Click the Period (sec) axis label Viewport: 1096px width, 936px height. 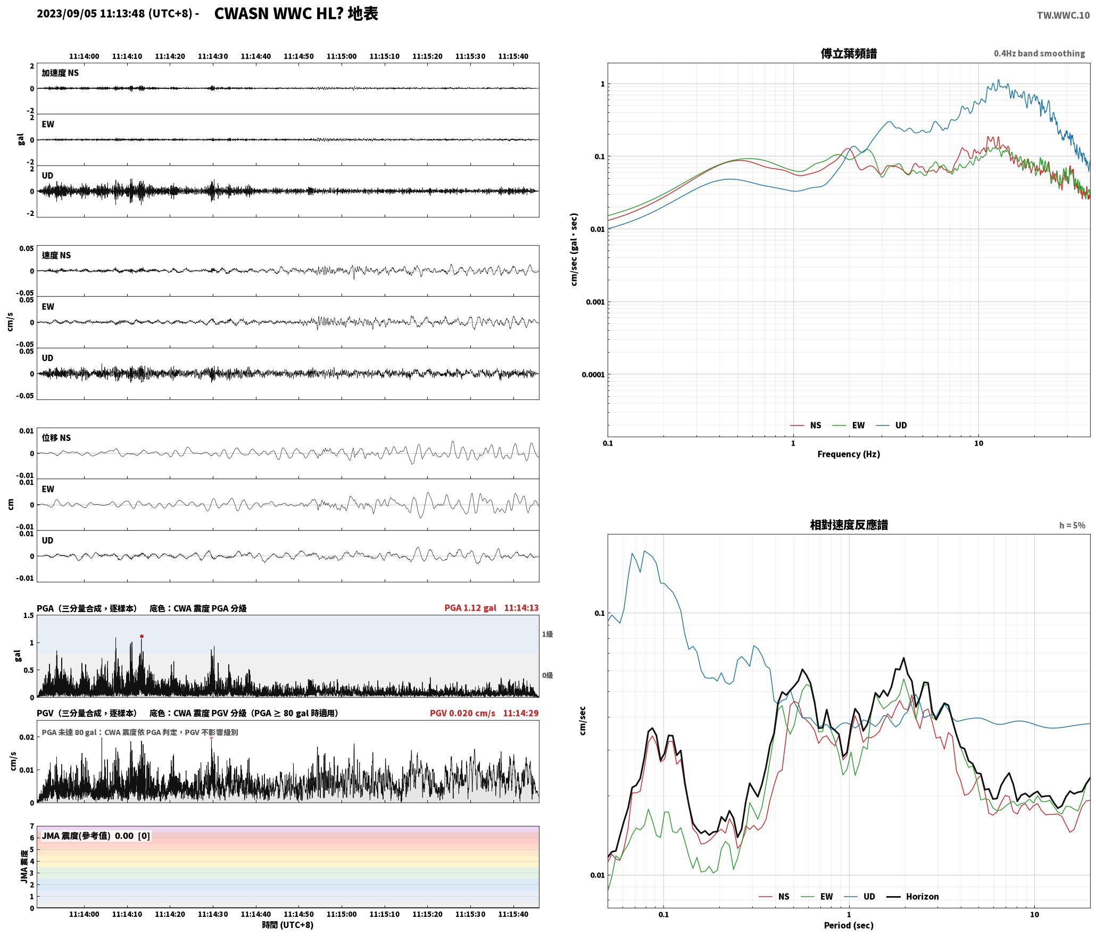[x=849, y=925]
